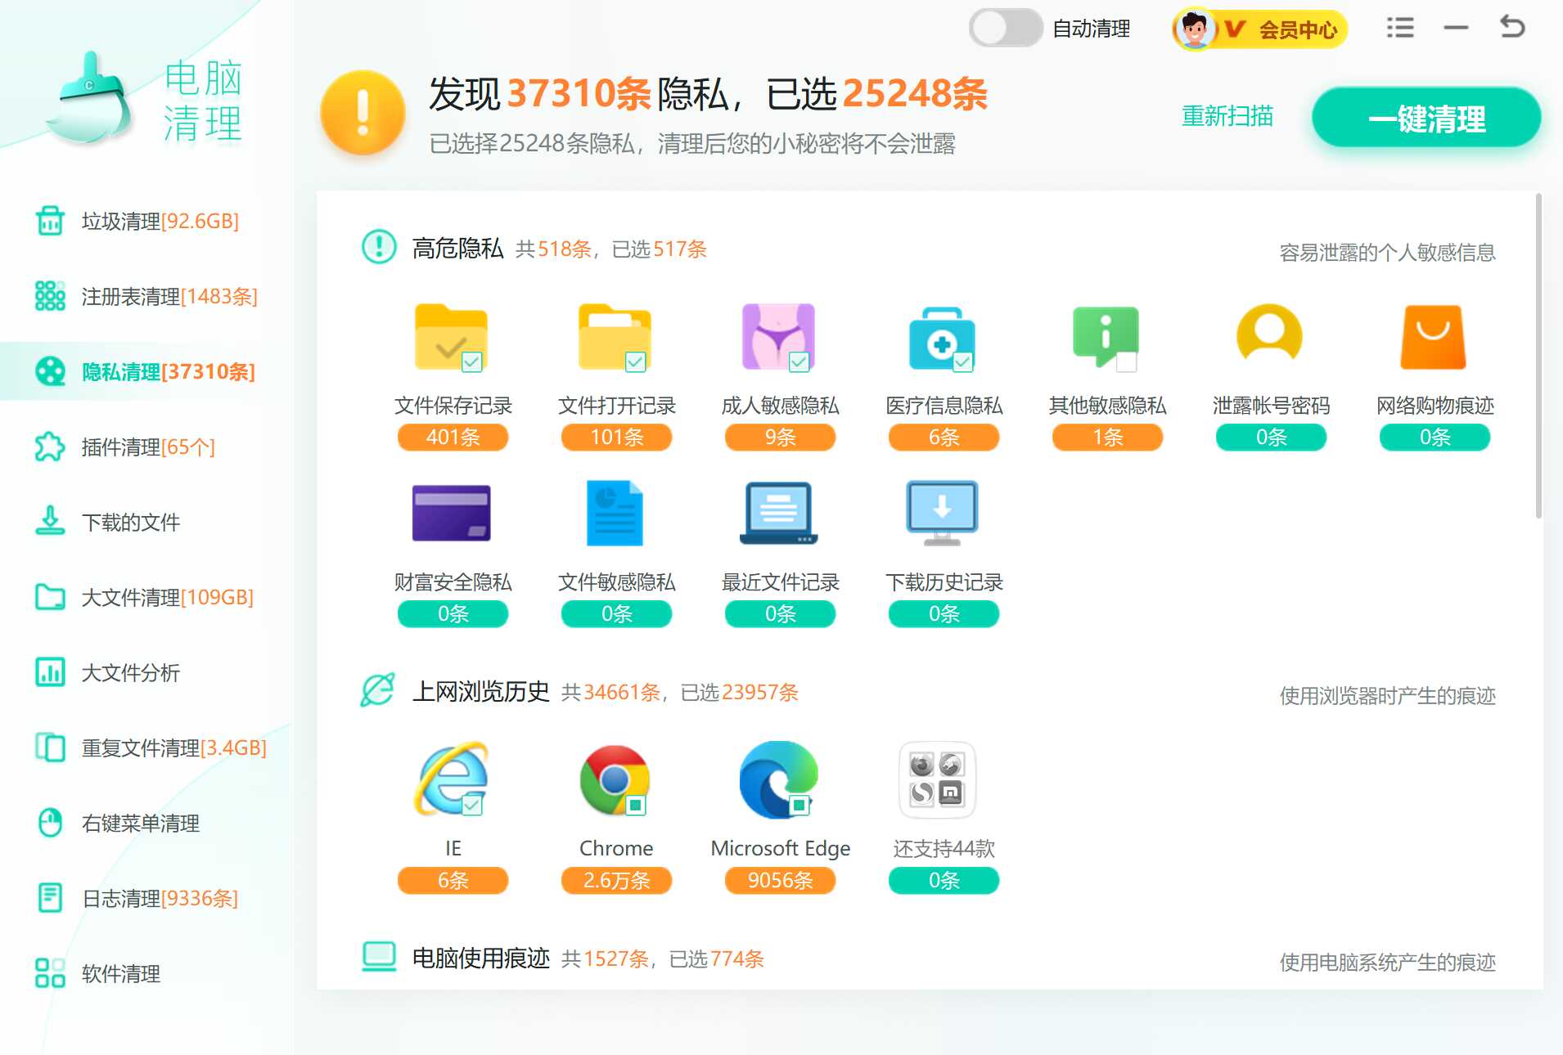Click the 成人敏感隐私 category icon
The width and height of the screenshot is (1563, 1055).
point(779,338)
